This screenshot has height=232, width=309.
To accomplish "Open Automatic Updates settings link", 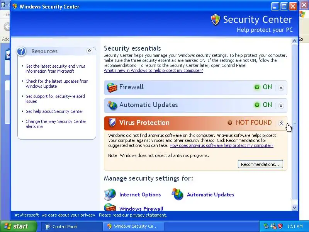I will [x=211, y=194].
